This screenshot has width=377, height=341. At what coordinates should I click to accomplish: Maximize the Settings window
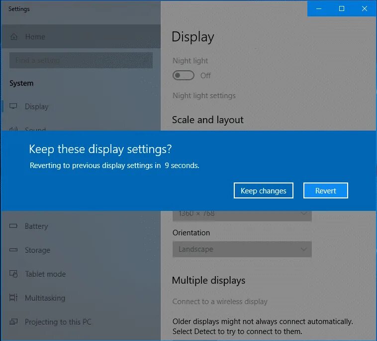(x=342, y=8)
